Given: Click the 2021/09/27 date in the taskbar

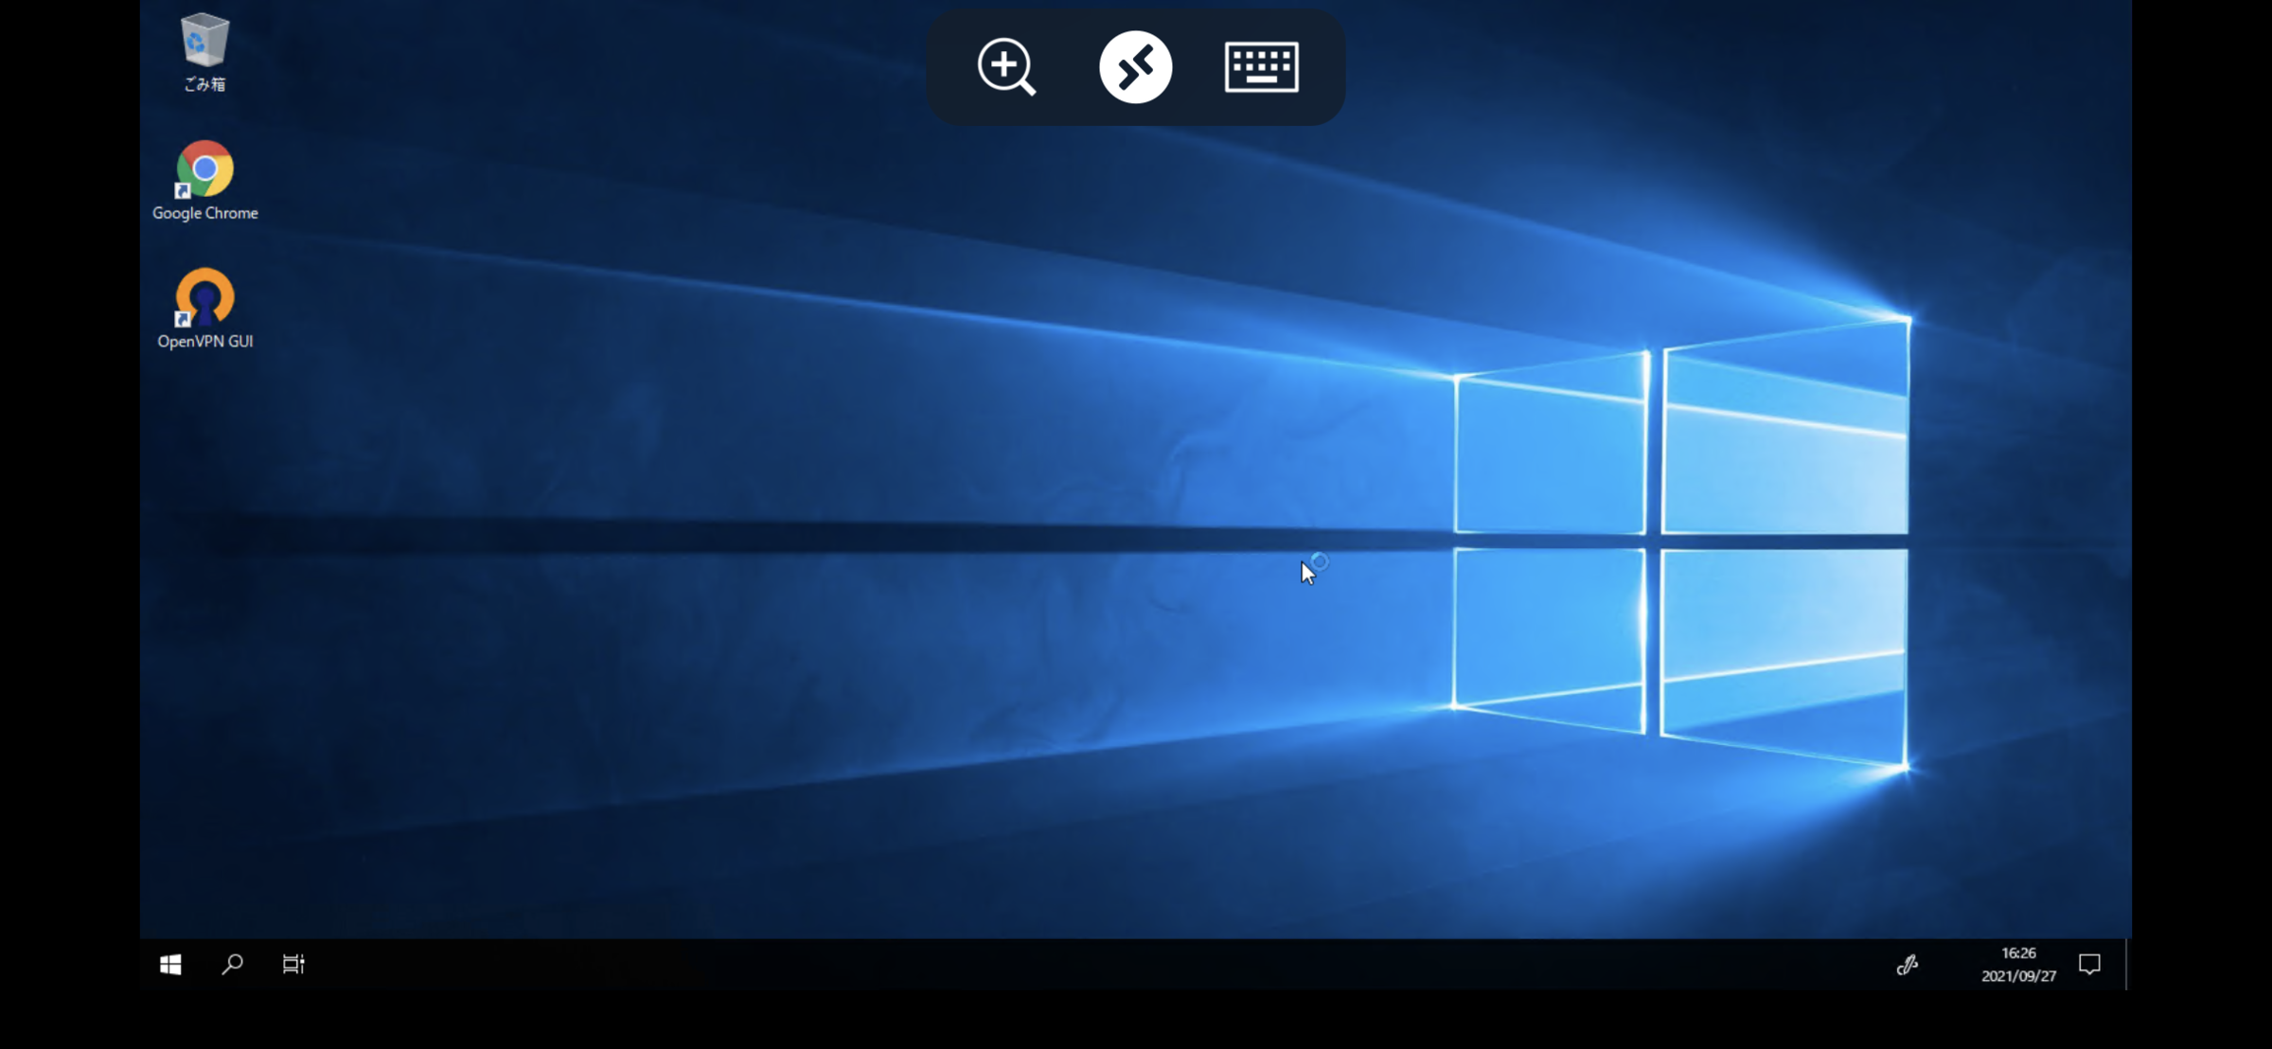Looking at the screenshot, I should coord(2018,976).
